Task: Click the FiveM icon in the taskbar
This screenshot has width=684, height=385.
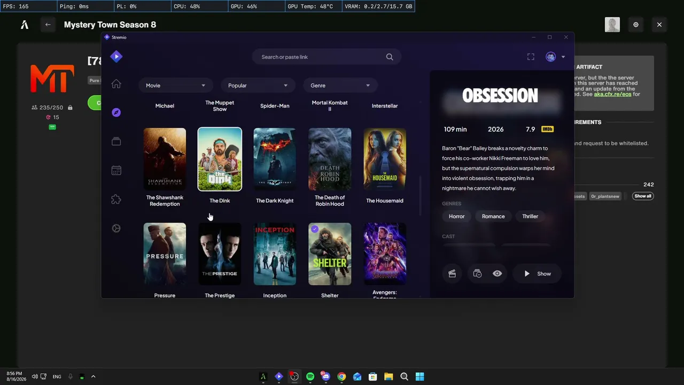Action: pyautogui.click(x=263, y=376)
